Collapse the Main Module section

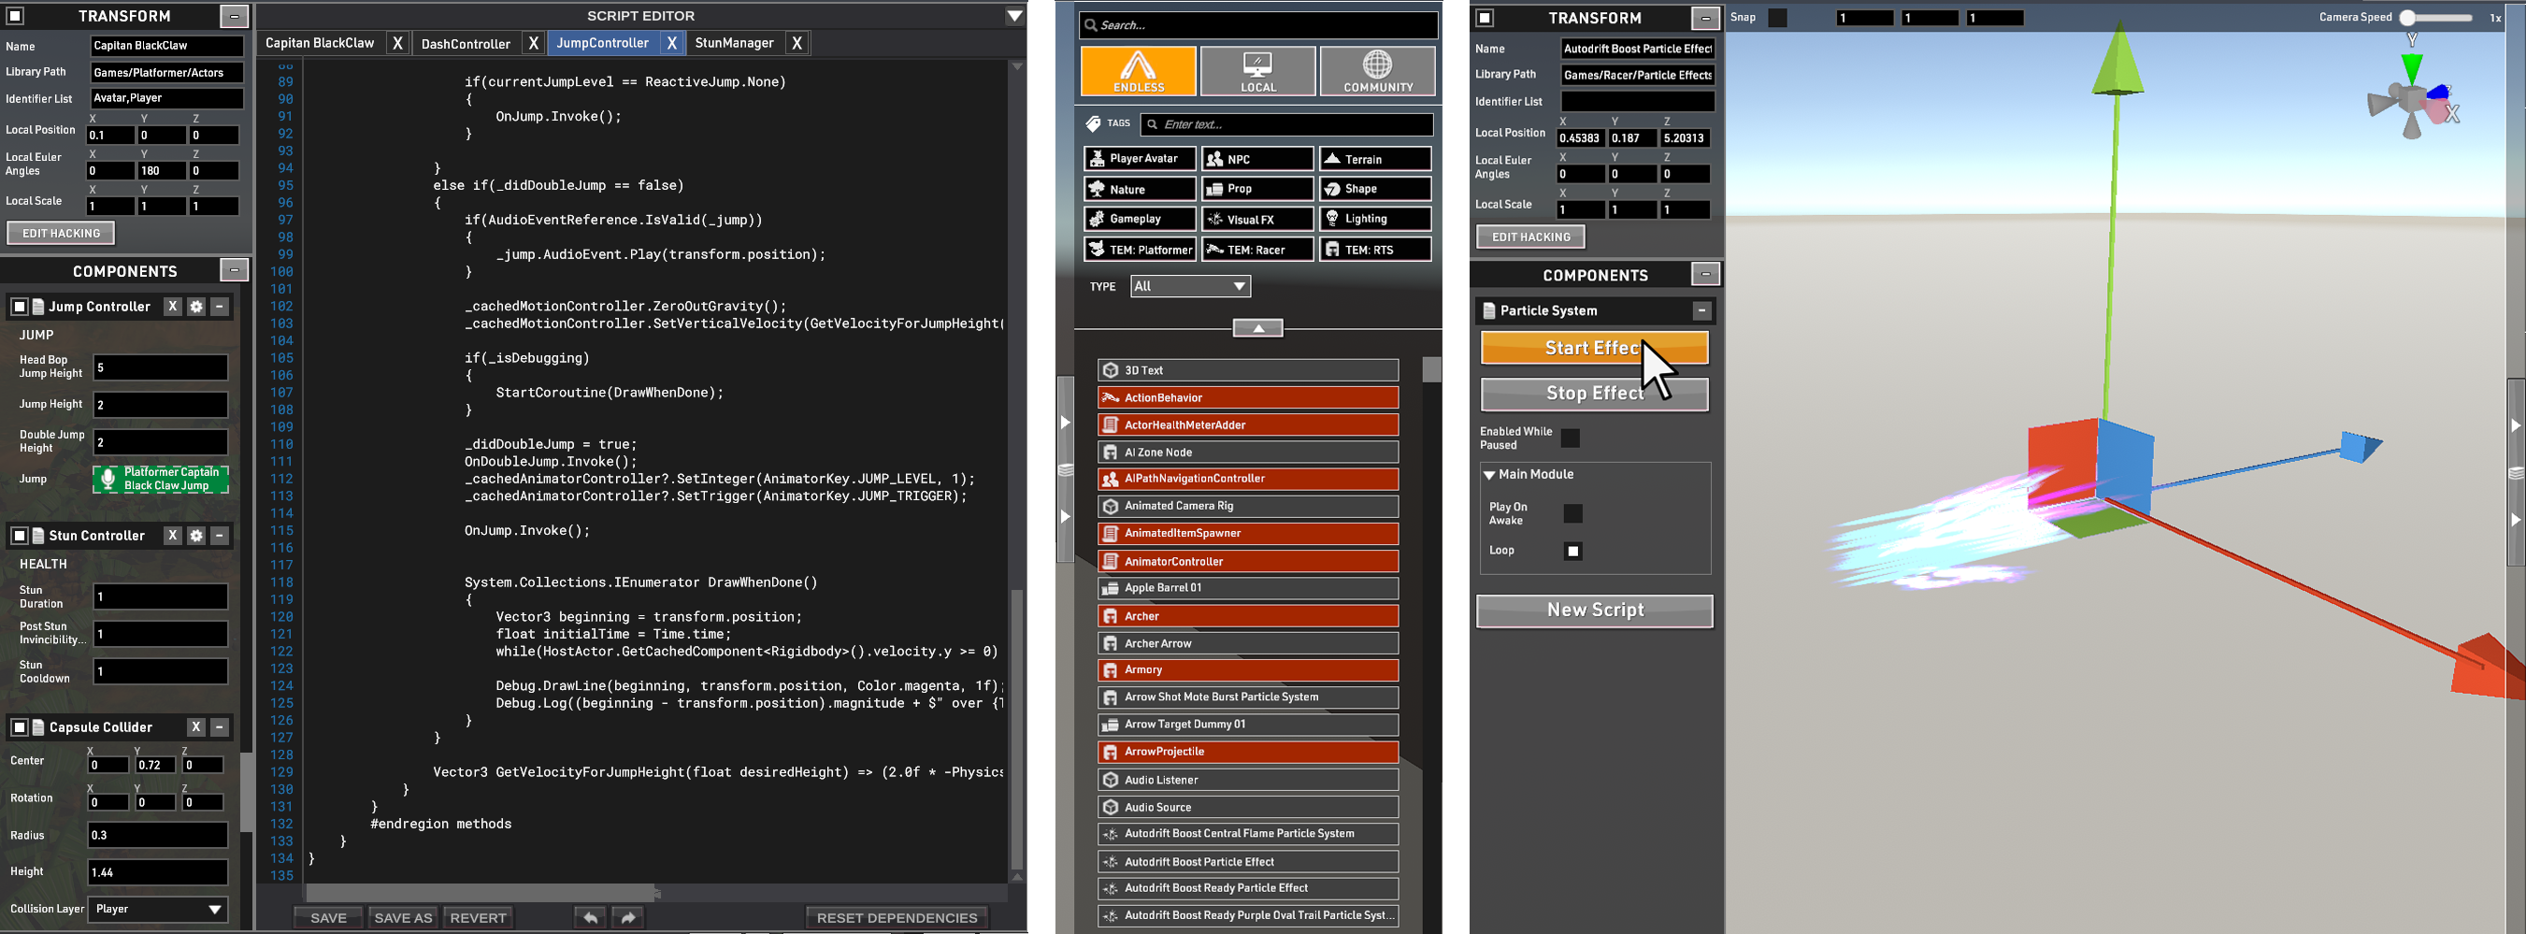(x=1489, y=475)
